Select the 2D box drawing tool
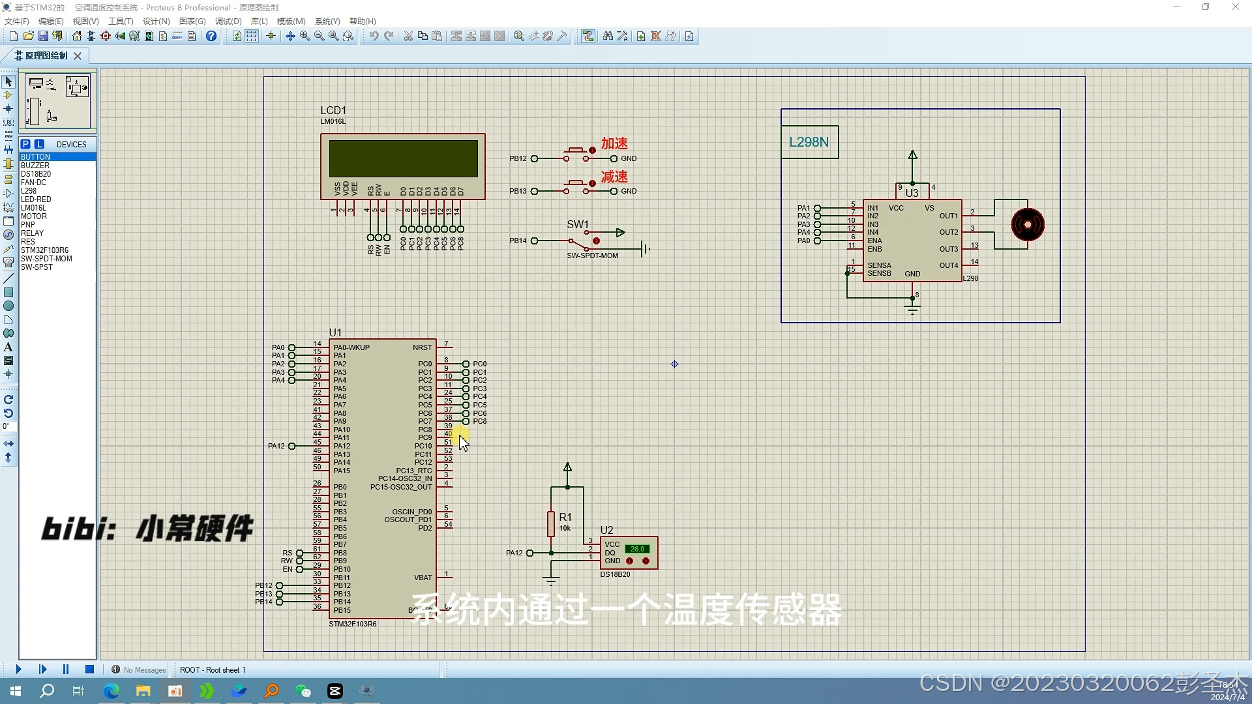Viewport: 1252px width, 704px height. point(8,292)
